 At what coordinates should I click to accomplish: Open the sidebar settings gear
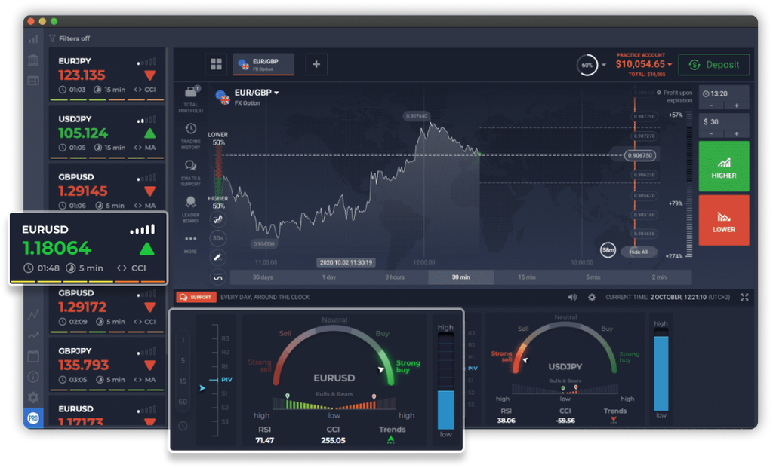[x=33, y=397]
